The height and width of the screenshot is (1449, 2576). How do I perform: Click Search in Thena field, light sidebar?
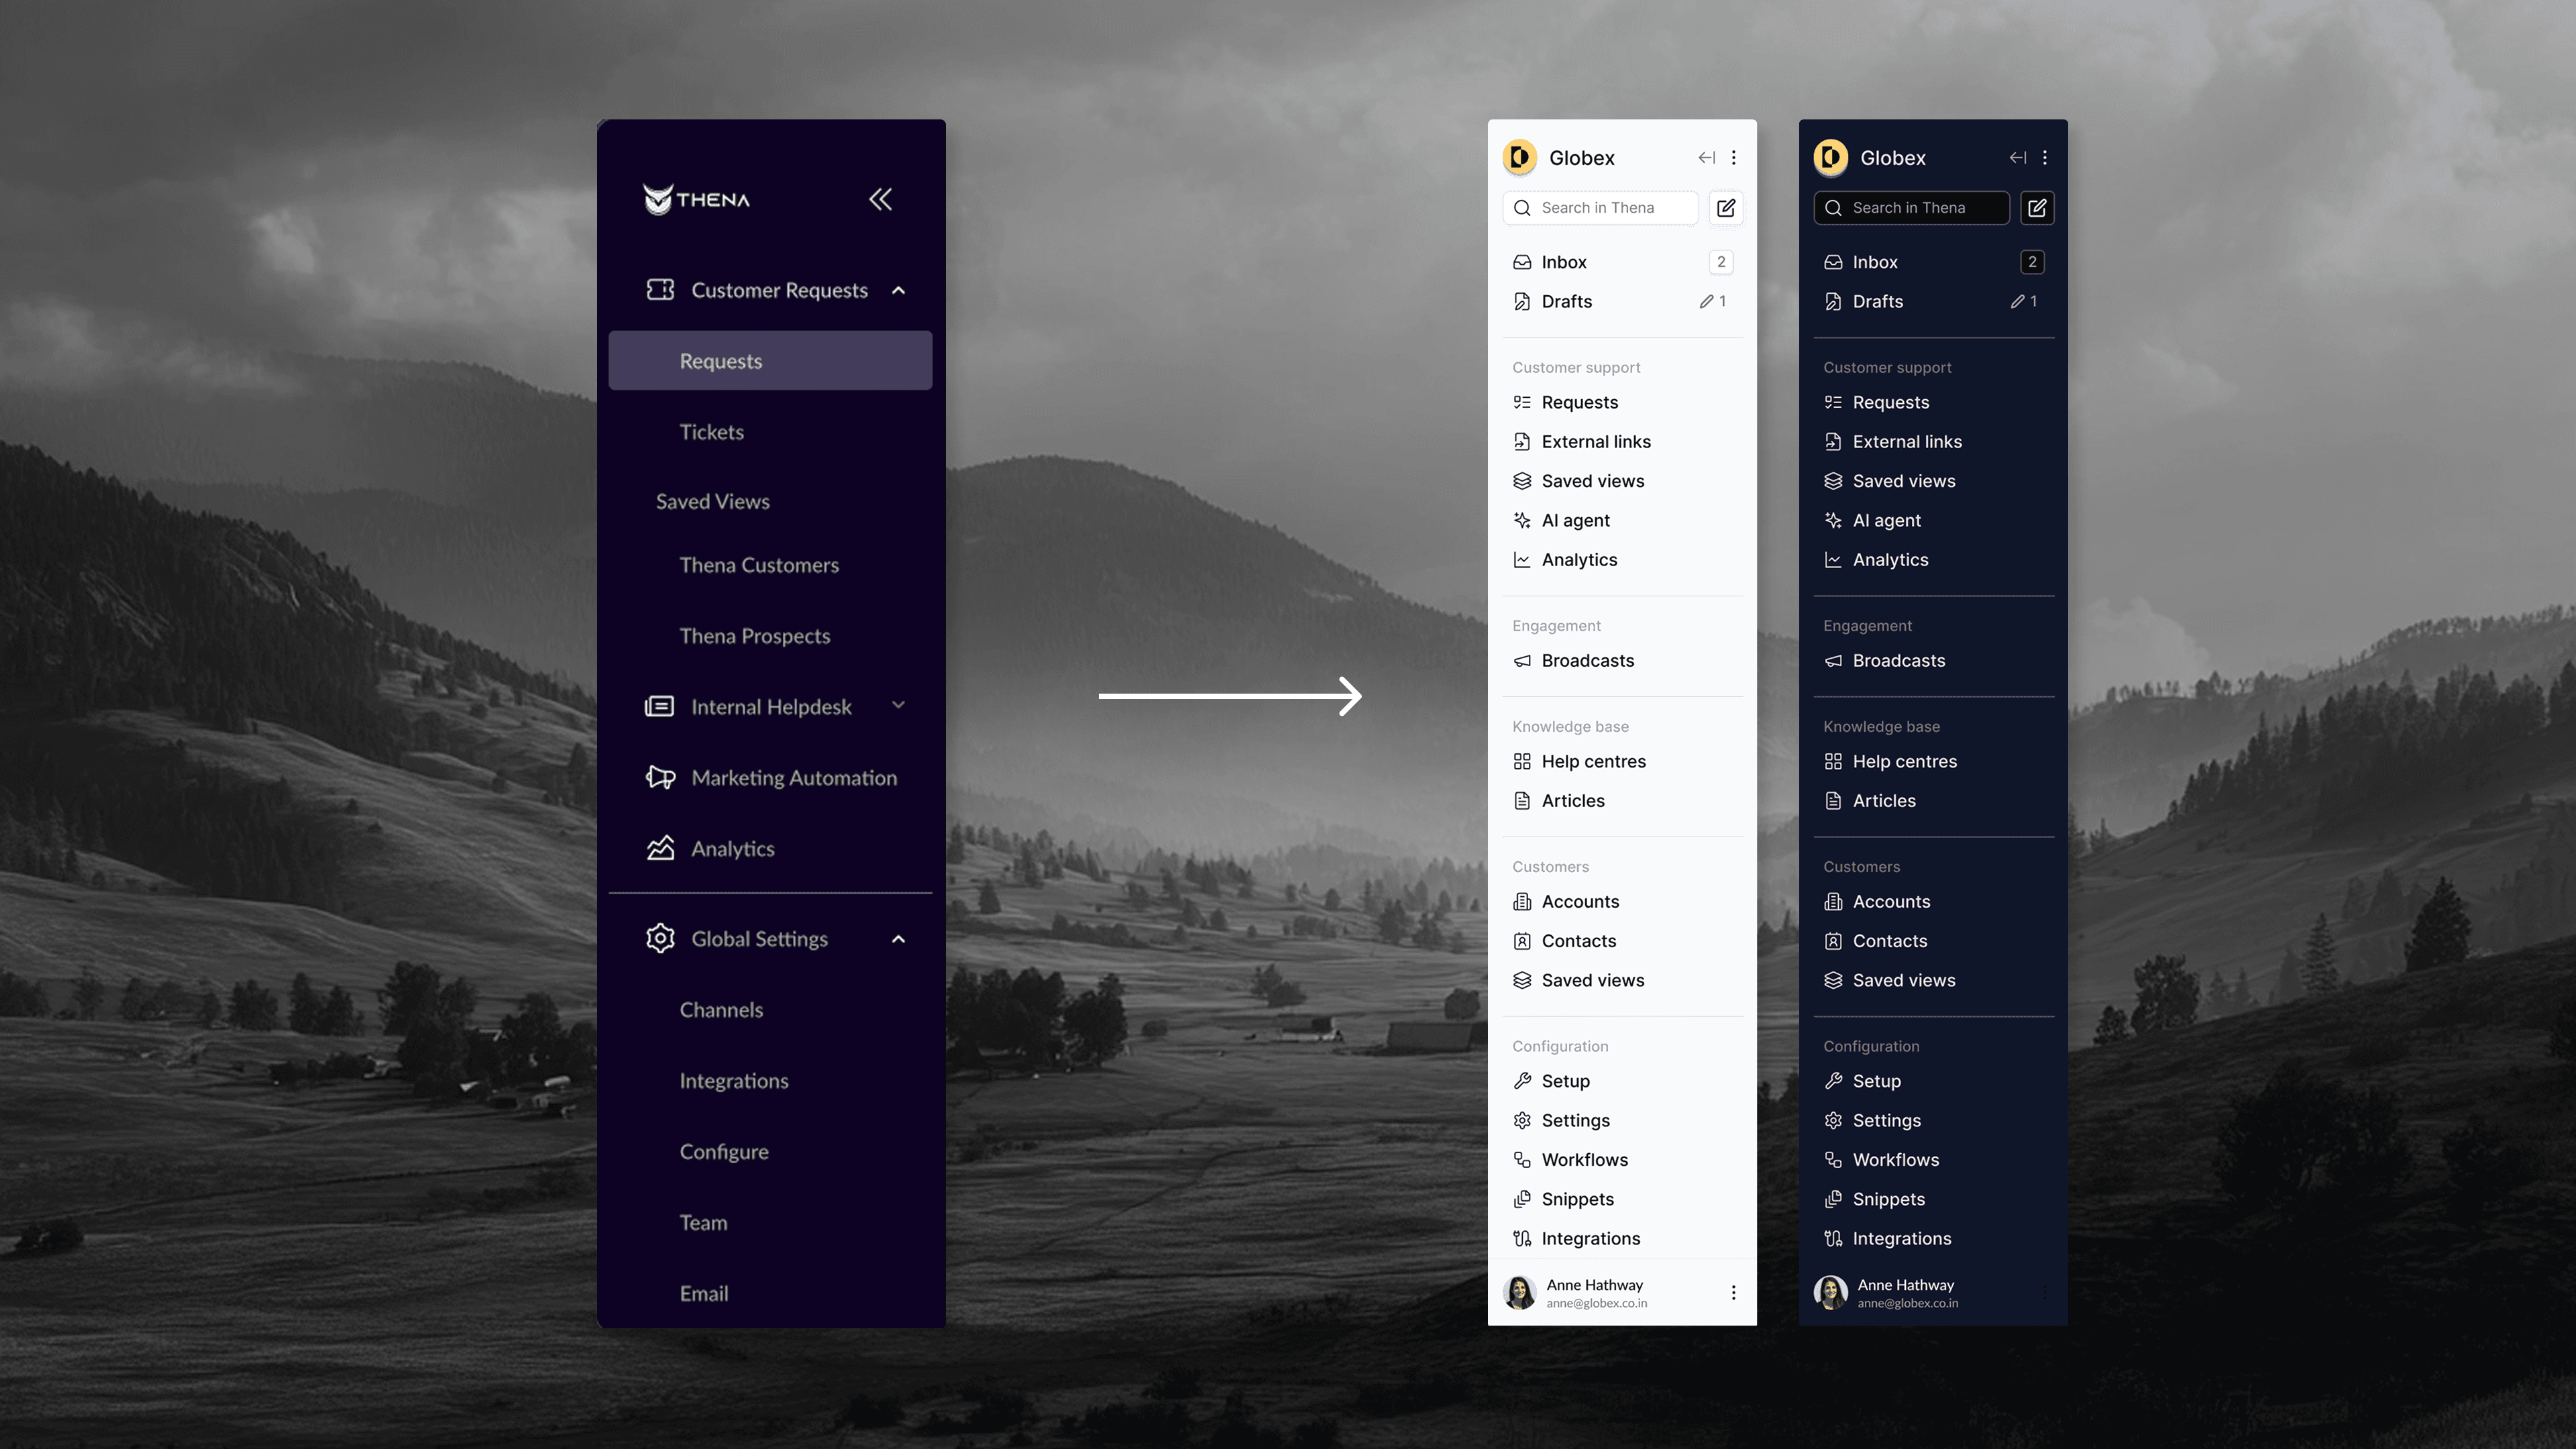(x=1600, y=208)
